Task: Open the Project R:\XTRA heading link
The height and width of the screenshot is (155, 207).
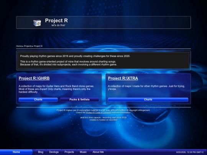Action: click(123, 78)
